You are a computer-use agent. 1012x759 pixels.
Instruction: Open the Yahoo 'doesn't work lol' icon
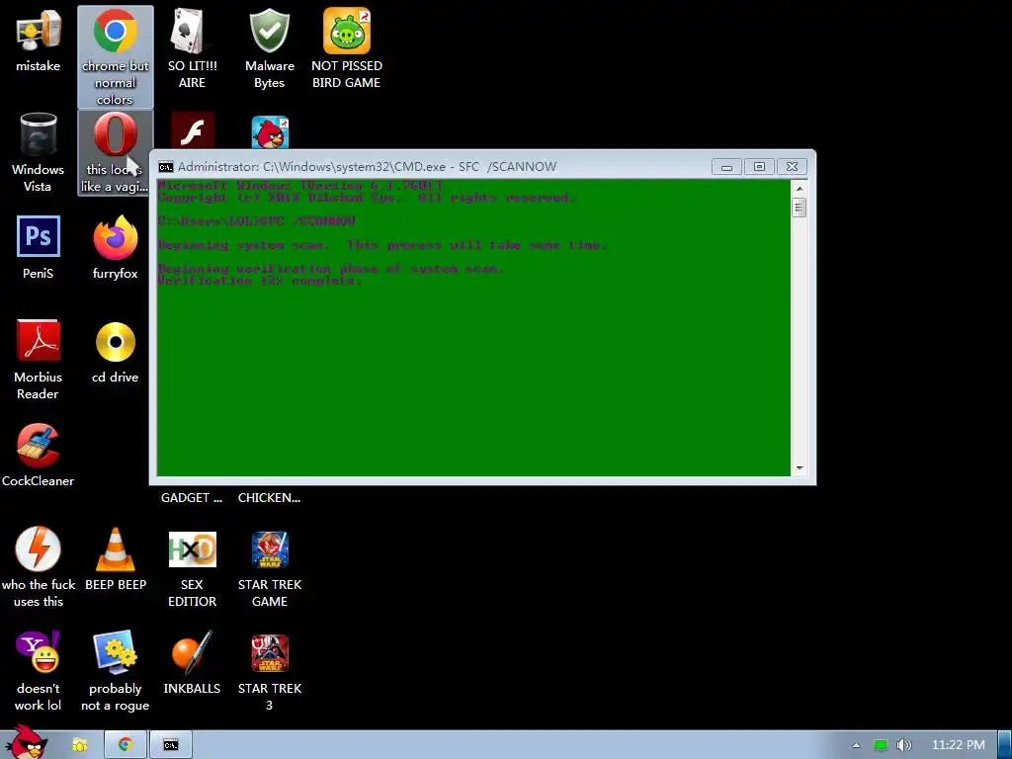39,671
